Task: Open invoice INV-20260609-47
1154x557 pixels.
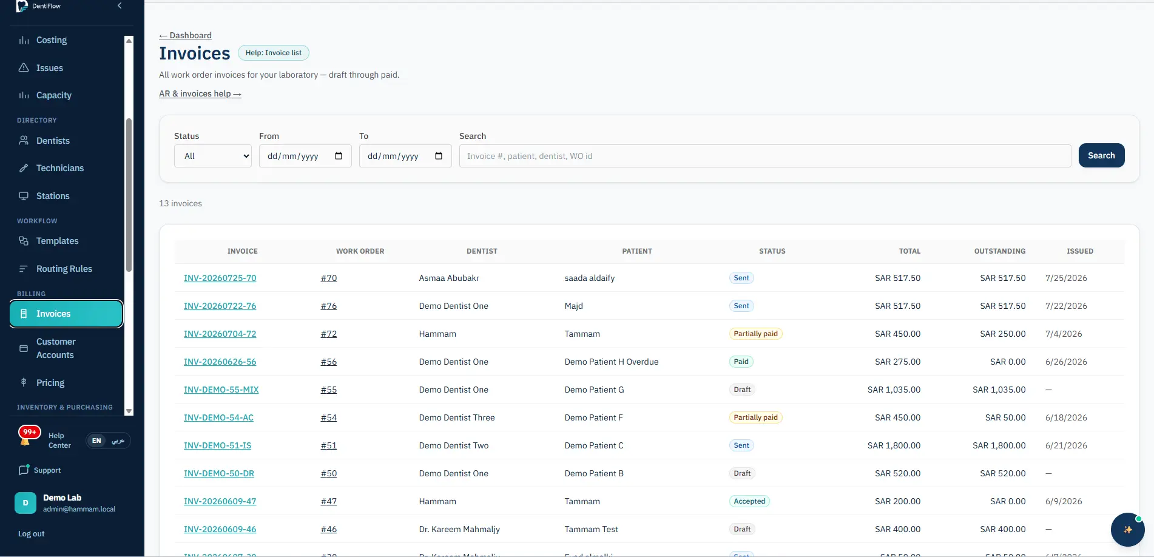Action: pos(220,501)
